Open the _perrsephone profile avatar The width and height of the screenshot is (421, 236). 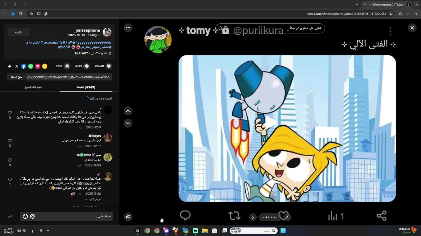(x=107, y=32)
